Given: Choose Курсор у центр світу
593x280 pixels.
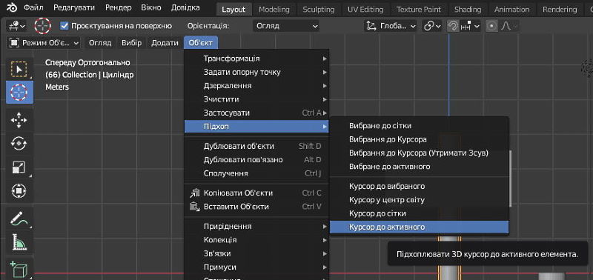Looking at the screenshot, I should [419, 200].
